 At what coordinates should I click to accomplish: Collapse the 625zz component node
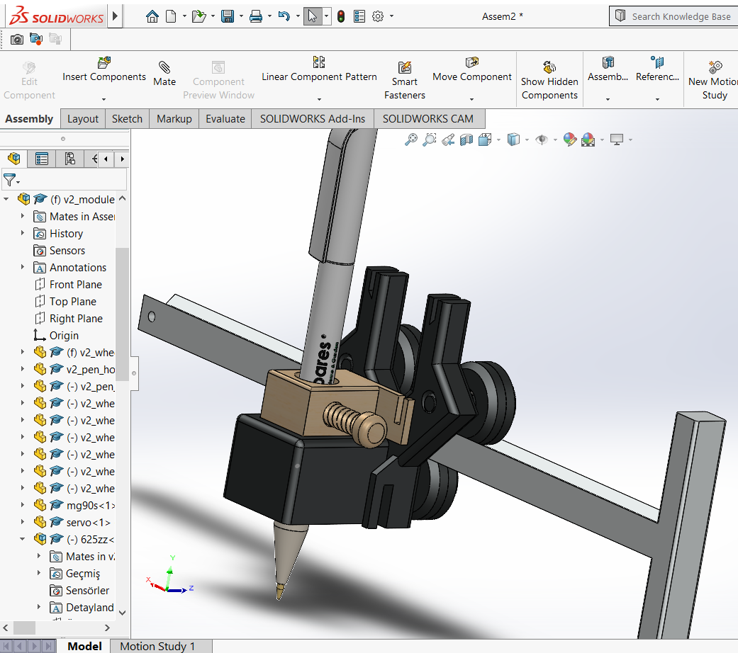click(x=23, y=539)
